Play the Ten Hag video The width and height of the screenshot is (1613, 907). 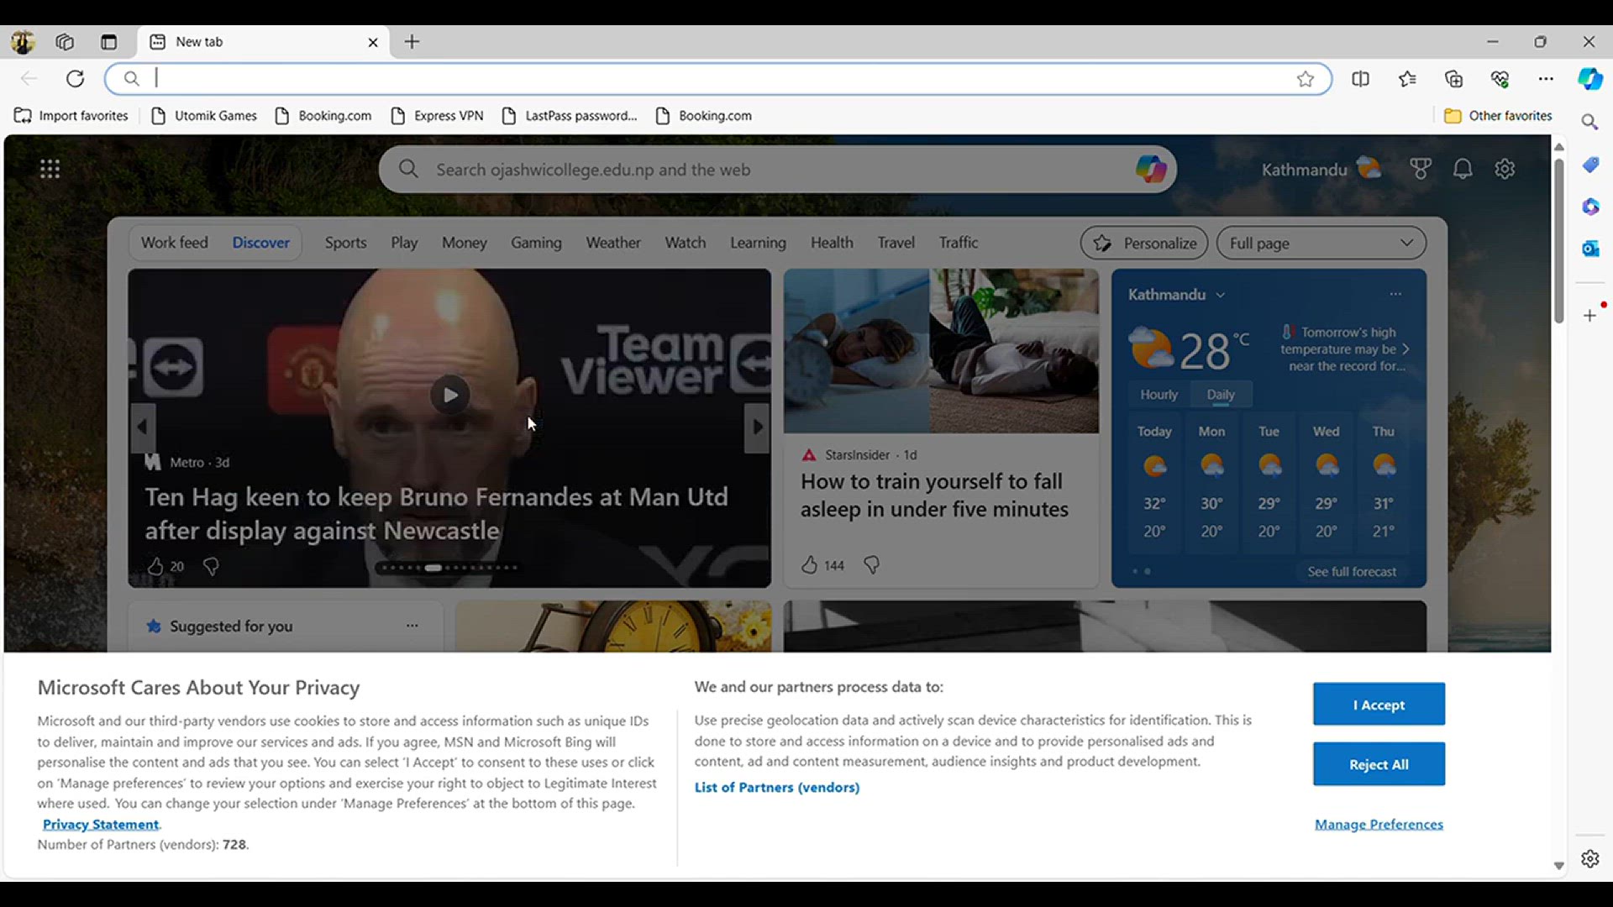[450, 395]
